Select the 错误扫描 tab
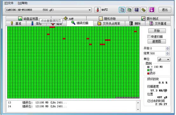The width and height of the screenshot is (176, 115). (80, 23)
